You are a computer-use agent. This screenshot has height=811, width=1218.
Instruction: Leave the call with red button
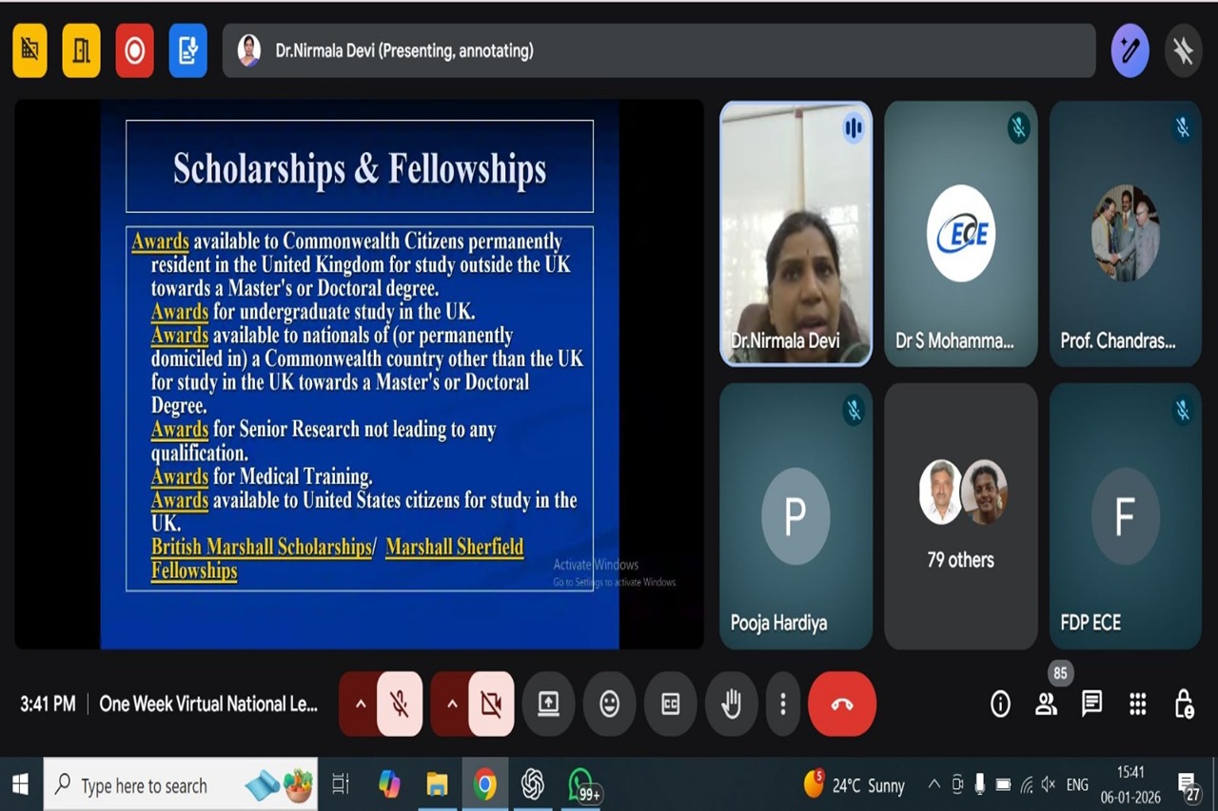click(841, 704)
